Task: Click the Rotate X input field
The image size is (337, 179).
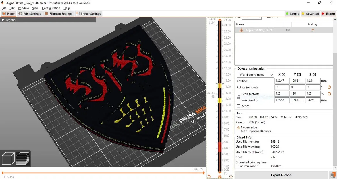Action: pyautogui.click(x=282, y=87)
